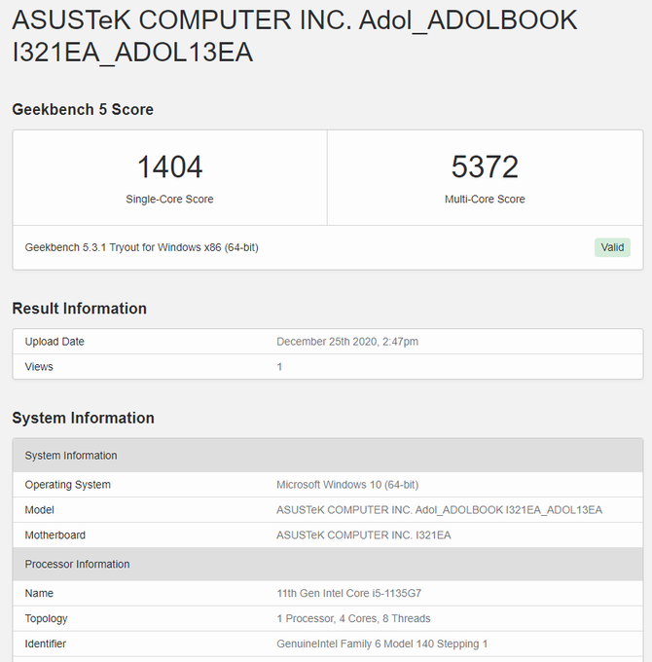This screenshot has width=652, height=662.
Task: Click the ASUSTeK ADOLBOOK page title heading
Action: [x=294, y=35]
